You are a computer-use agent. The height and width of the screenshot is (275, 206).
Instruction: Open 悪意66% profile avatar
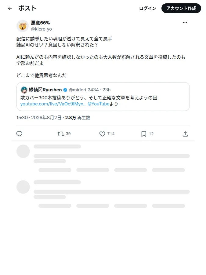click(23, 26)
